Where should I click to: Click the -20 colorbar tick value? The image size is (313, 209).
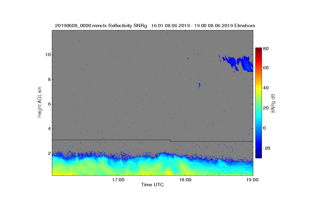pos(267,148)
